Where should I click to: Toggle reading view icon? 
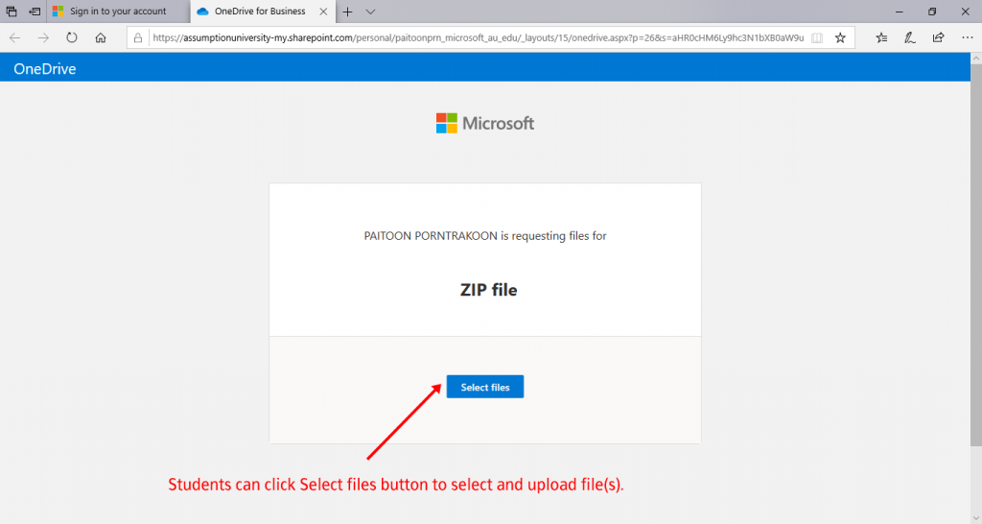coord(817,37)
